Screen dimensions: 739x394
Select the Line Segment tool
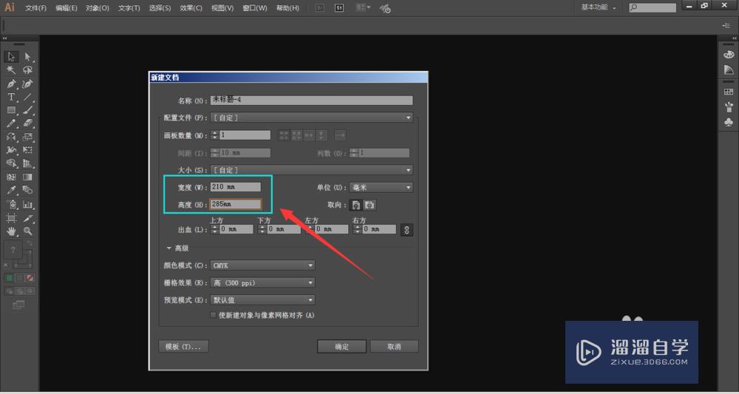28,97
